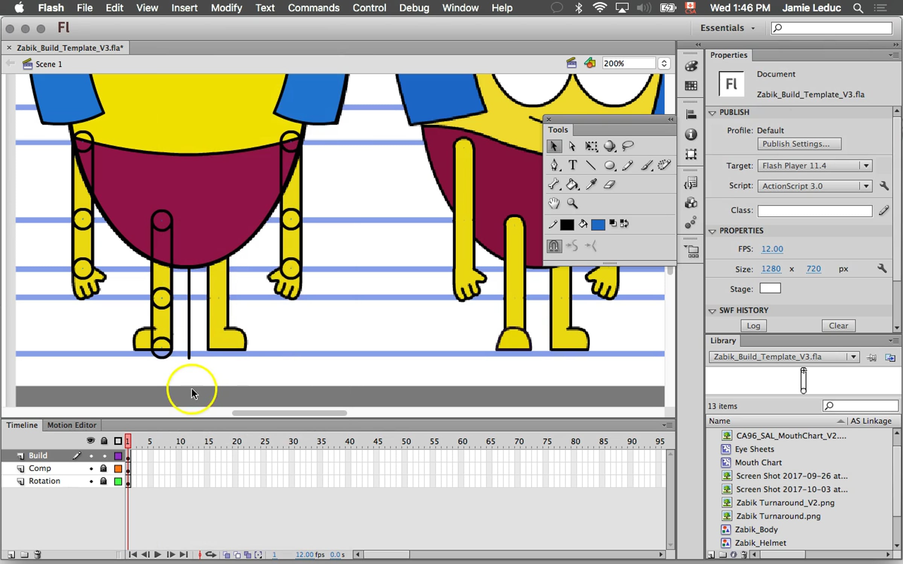This screenshot has height=564, width=903.
Task: Unlock the Rotation layer
Action: click(x=103, y=481)
